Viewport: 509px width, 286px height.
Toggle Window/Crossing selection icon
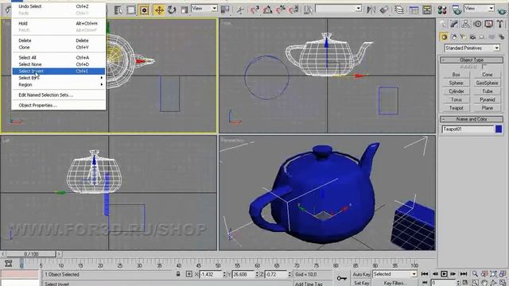(144, 10)
